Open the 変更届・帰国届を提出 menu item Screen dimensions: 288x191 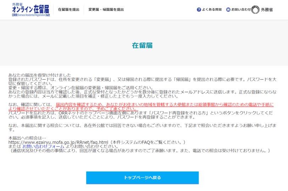tap(106, 10)
